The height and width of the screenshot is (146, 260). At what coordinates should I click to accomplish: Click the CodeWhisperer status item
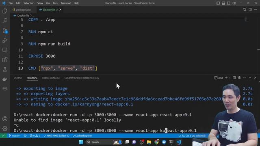(82, 136)
